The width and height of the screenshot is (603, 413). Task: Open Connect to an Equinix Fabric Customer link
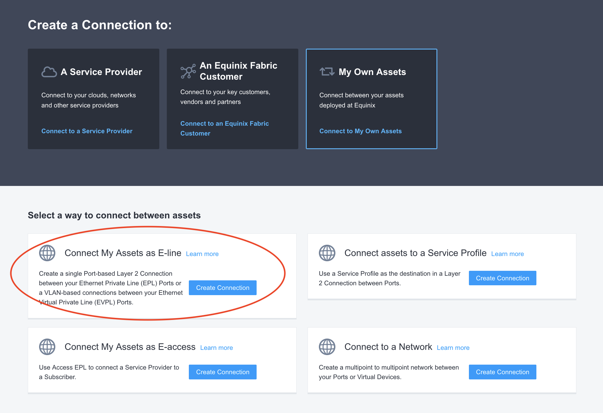224,128
